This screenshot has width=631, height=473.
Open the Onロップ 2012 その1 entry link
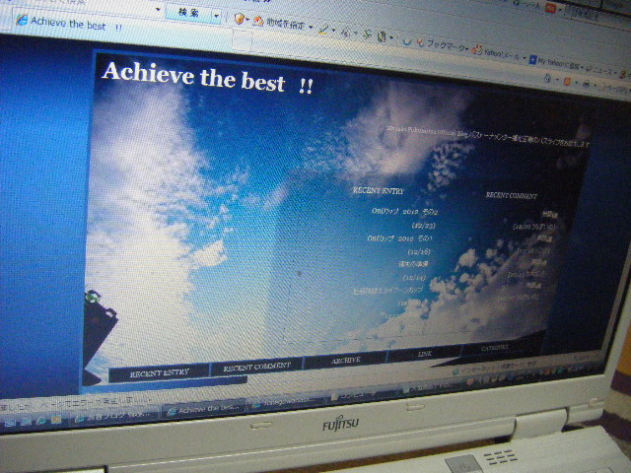pyautogui.click(x=399, y=238)
